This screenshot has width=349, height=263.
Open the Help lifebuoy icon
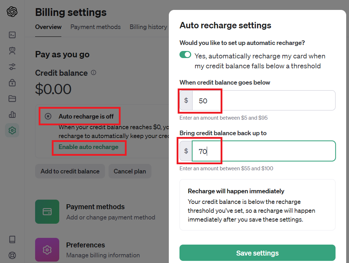(x=12, y=255)
